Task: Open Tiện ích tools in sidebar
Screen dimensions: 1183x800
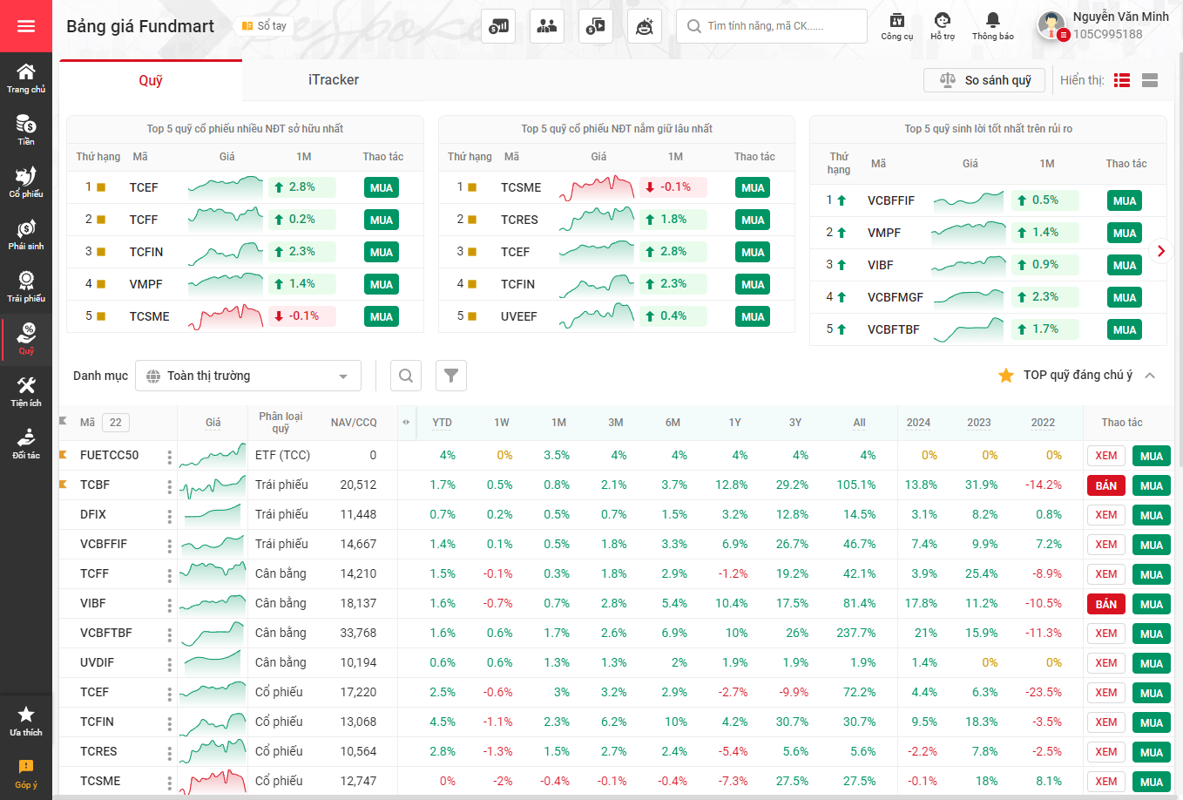Action: pos(26,391)
